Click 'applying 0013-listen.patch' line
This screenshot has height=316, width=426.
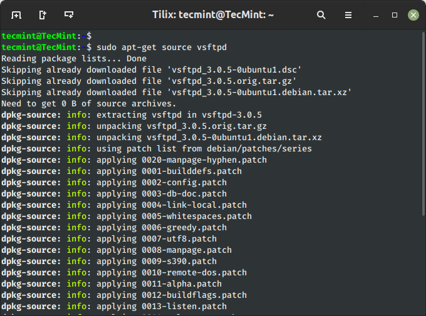[x=114, y=307]
